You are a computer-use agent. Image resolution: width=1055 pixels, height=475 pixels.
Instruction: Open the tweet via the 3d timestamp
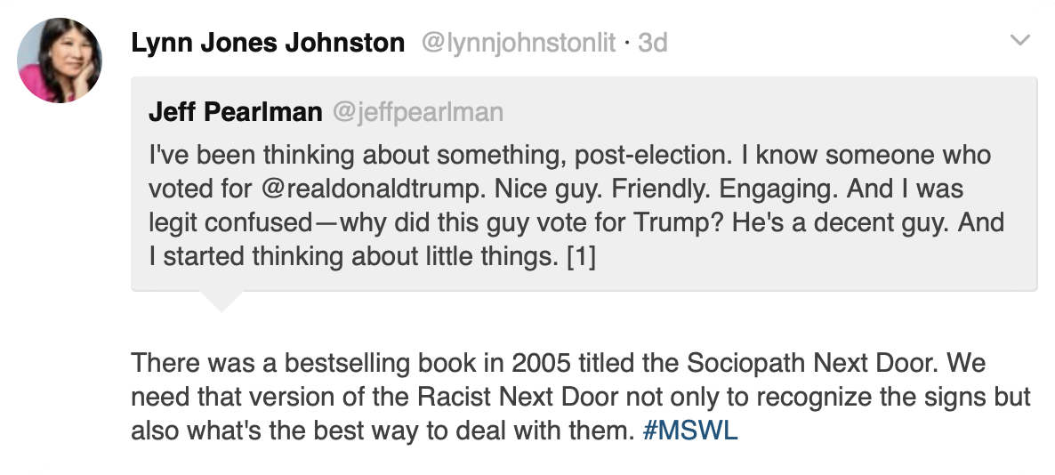pos(653,43)
